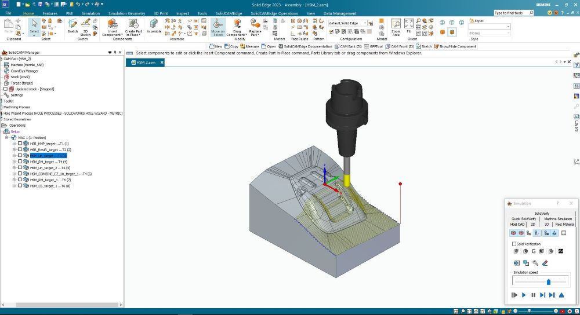Switch to the Data Management tab
The image size is (580, 315).
pyautogui.click(x=340, y=13)
